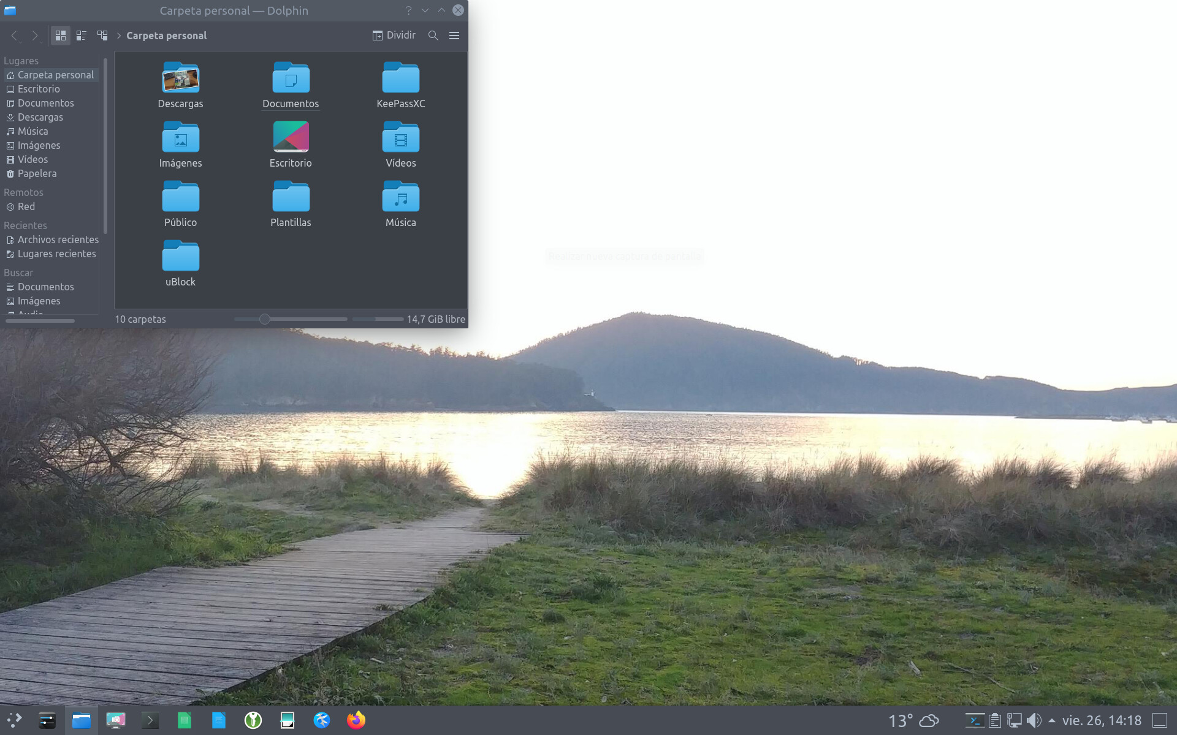Screen dimensions: 1177x735
Task: Select the Vídeos folder icon
Action: [401, 137]
